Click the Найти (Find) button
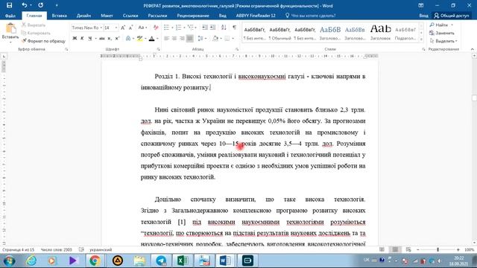477x268 pixels. (441, 25)
